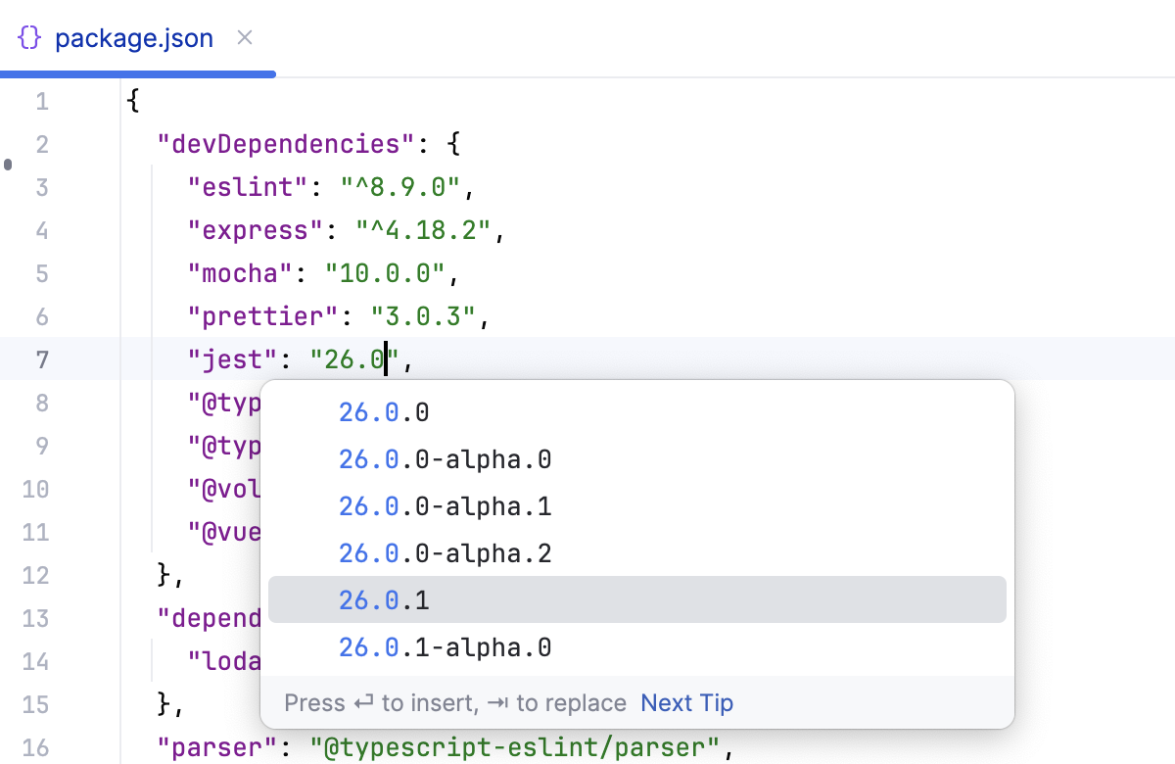Click the change marker dot beside line 2
This screenshot has height=764, width=1175.
tap(8, 166)
